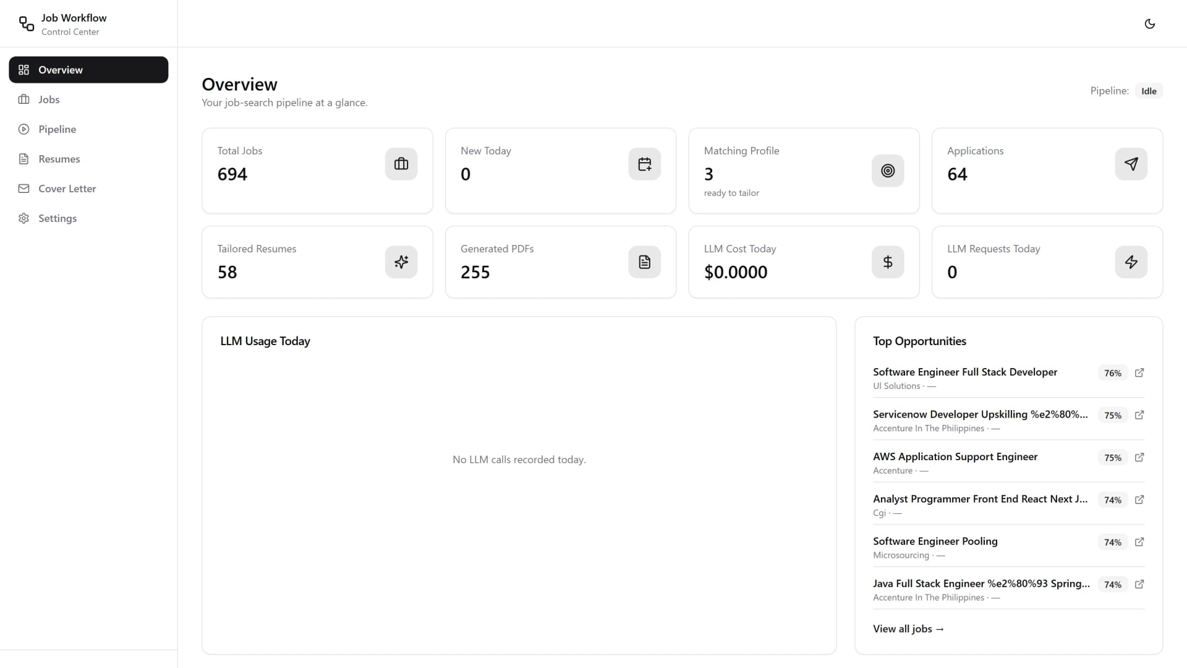1187x668 pixels.
Task: Click the paper plane icon in Applications card
Action: point(1131,164)
